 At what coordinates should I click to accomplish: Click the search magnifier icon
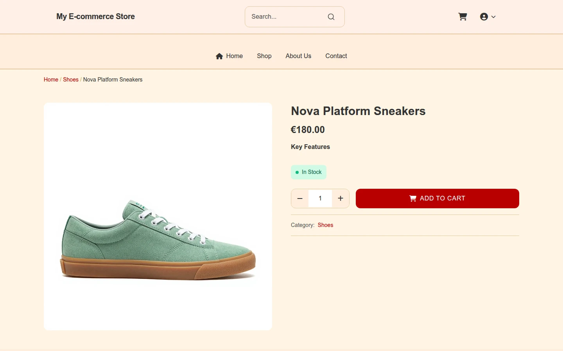331,17
